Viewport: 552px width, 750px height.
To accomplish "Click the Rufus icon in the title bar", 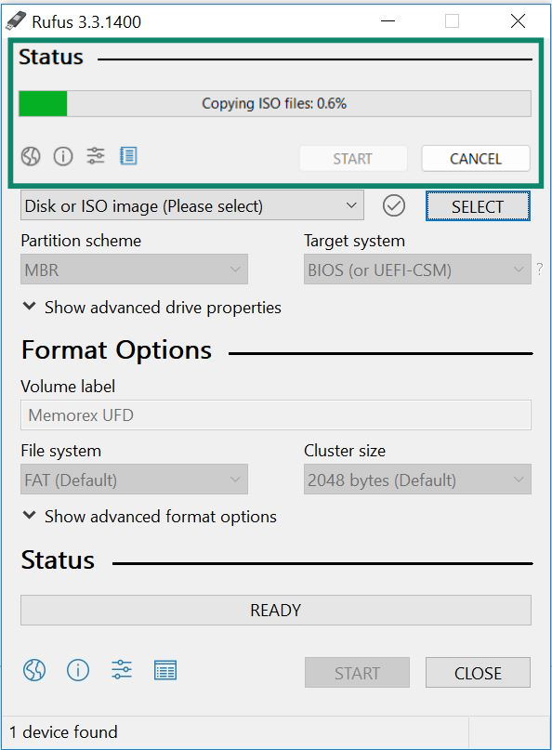I will [x=16, y=20].
